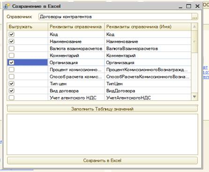
Task: Click the table scrollbar down arrow
Action: click(194, 97)
